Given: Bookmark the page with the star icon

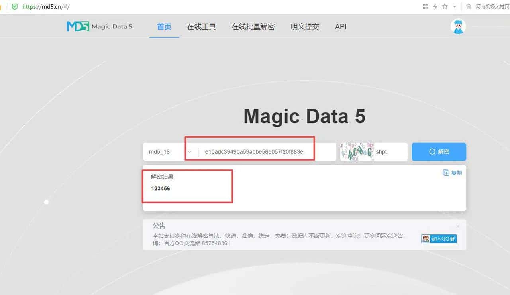Looking at the screenshot, I should pos(445,6).
